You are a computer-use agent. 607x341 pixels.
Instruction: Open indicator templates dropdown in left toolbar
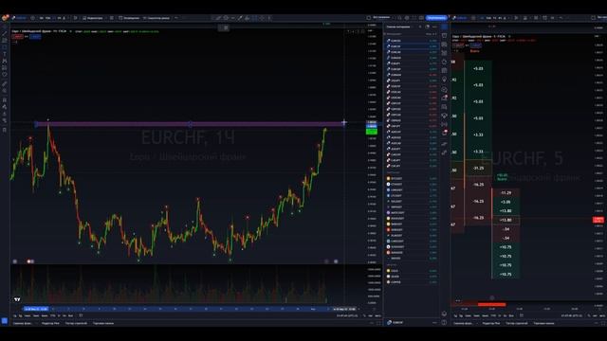click(x=112, y=18)
